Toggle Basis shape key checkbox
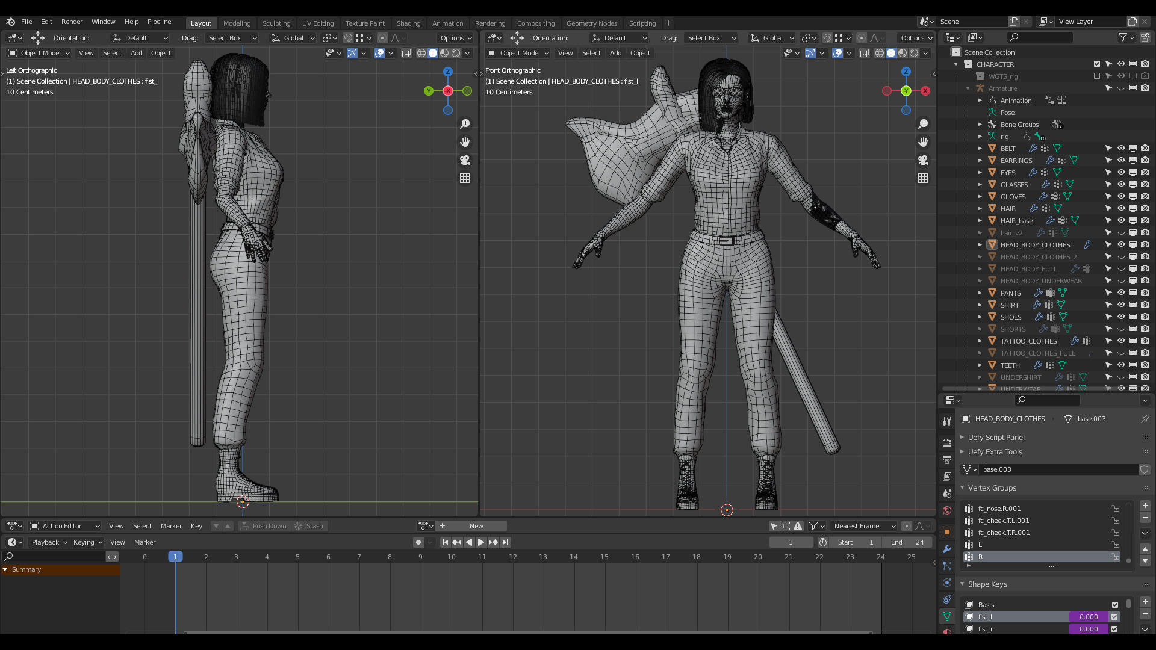This screenshot has width=1156, height=650. pos(1115,605)
